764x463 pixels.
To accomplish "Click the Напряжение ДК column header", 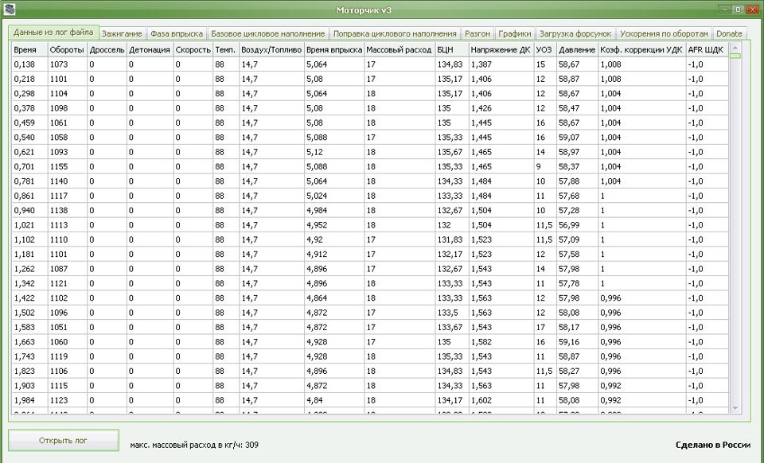I will 501,49.
